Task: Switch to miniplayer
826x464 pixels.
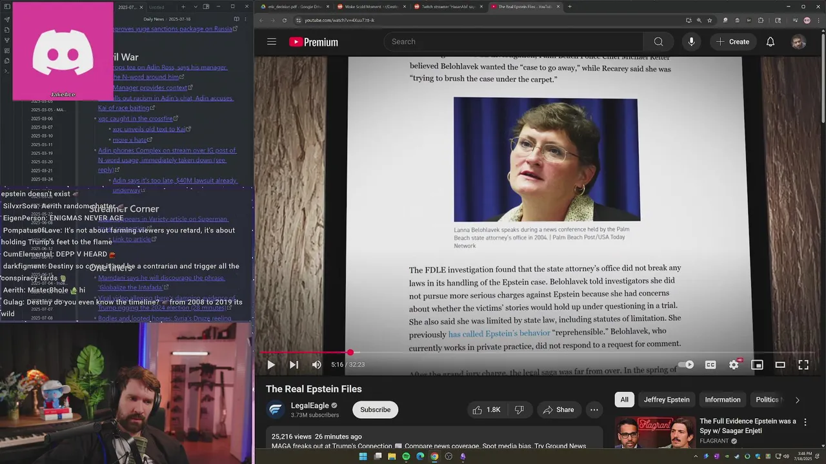Action: click(757, 365)
